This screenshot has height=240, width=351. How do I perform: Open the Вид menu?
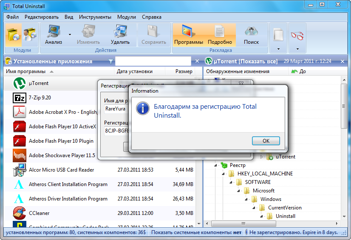tap(69, 17)
